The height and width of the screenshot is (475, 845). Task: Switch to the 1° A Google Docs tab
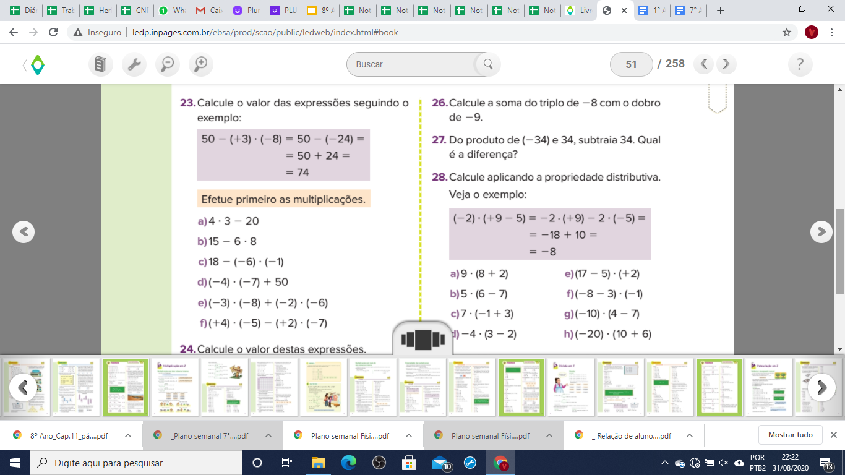(652, 11)
